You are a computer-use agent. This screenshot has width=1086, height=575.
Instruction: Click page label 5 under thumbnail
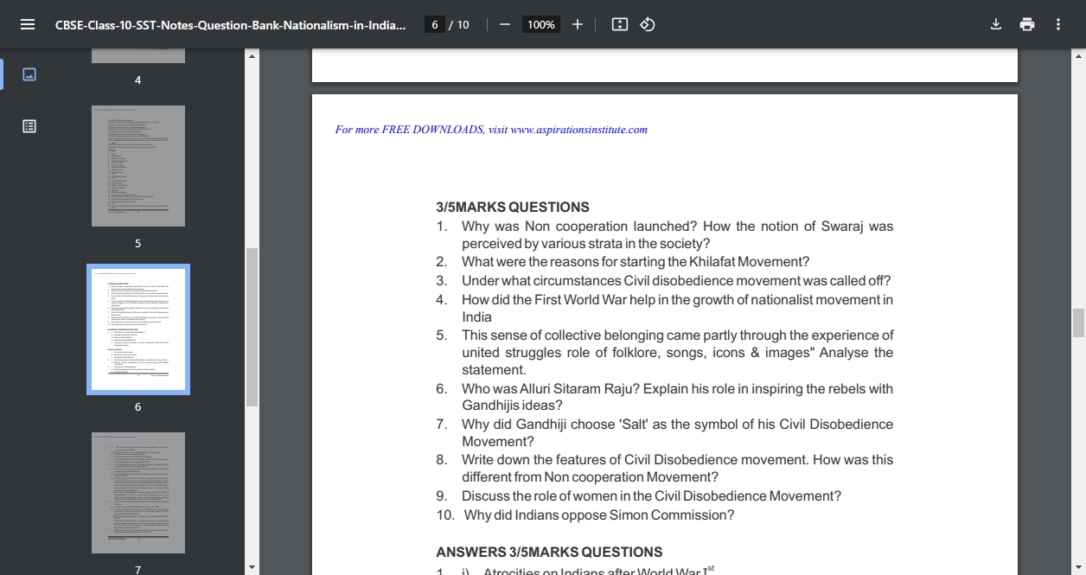(137, 244)
